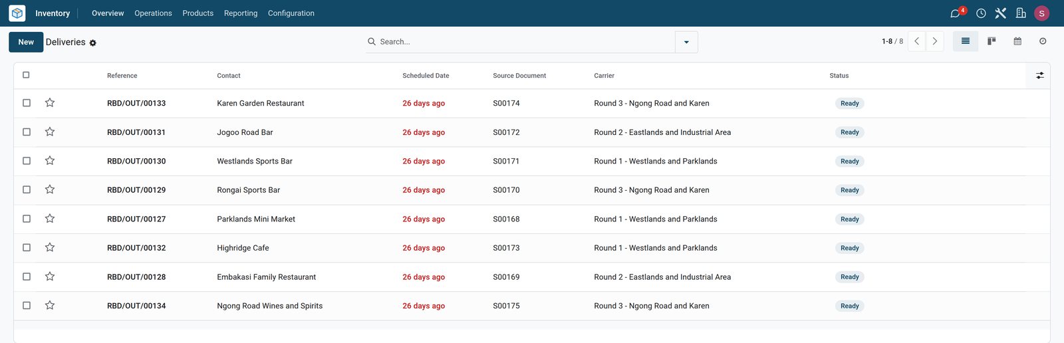Check the Highridge Cafe row

27,247
